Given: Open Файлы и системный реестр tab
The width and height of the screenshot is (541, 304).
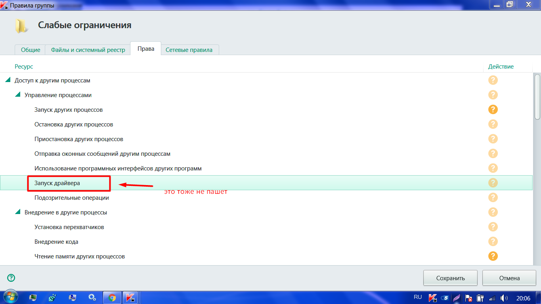Looking at the screenshot, I should click(x=88, y=50).
